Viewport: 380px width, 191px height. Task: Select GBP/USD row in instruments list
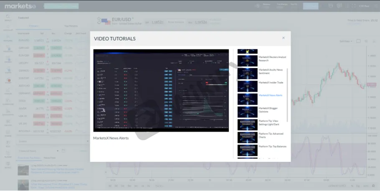click(x=52, y=48)
